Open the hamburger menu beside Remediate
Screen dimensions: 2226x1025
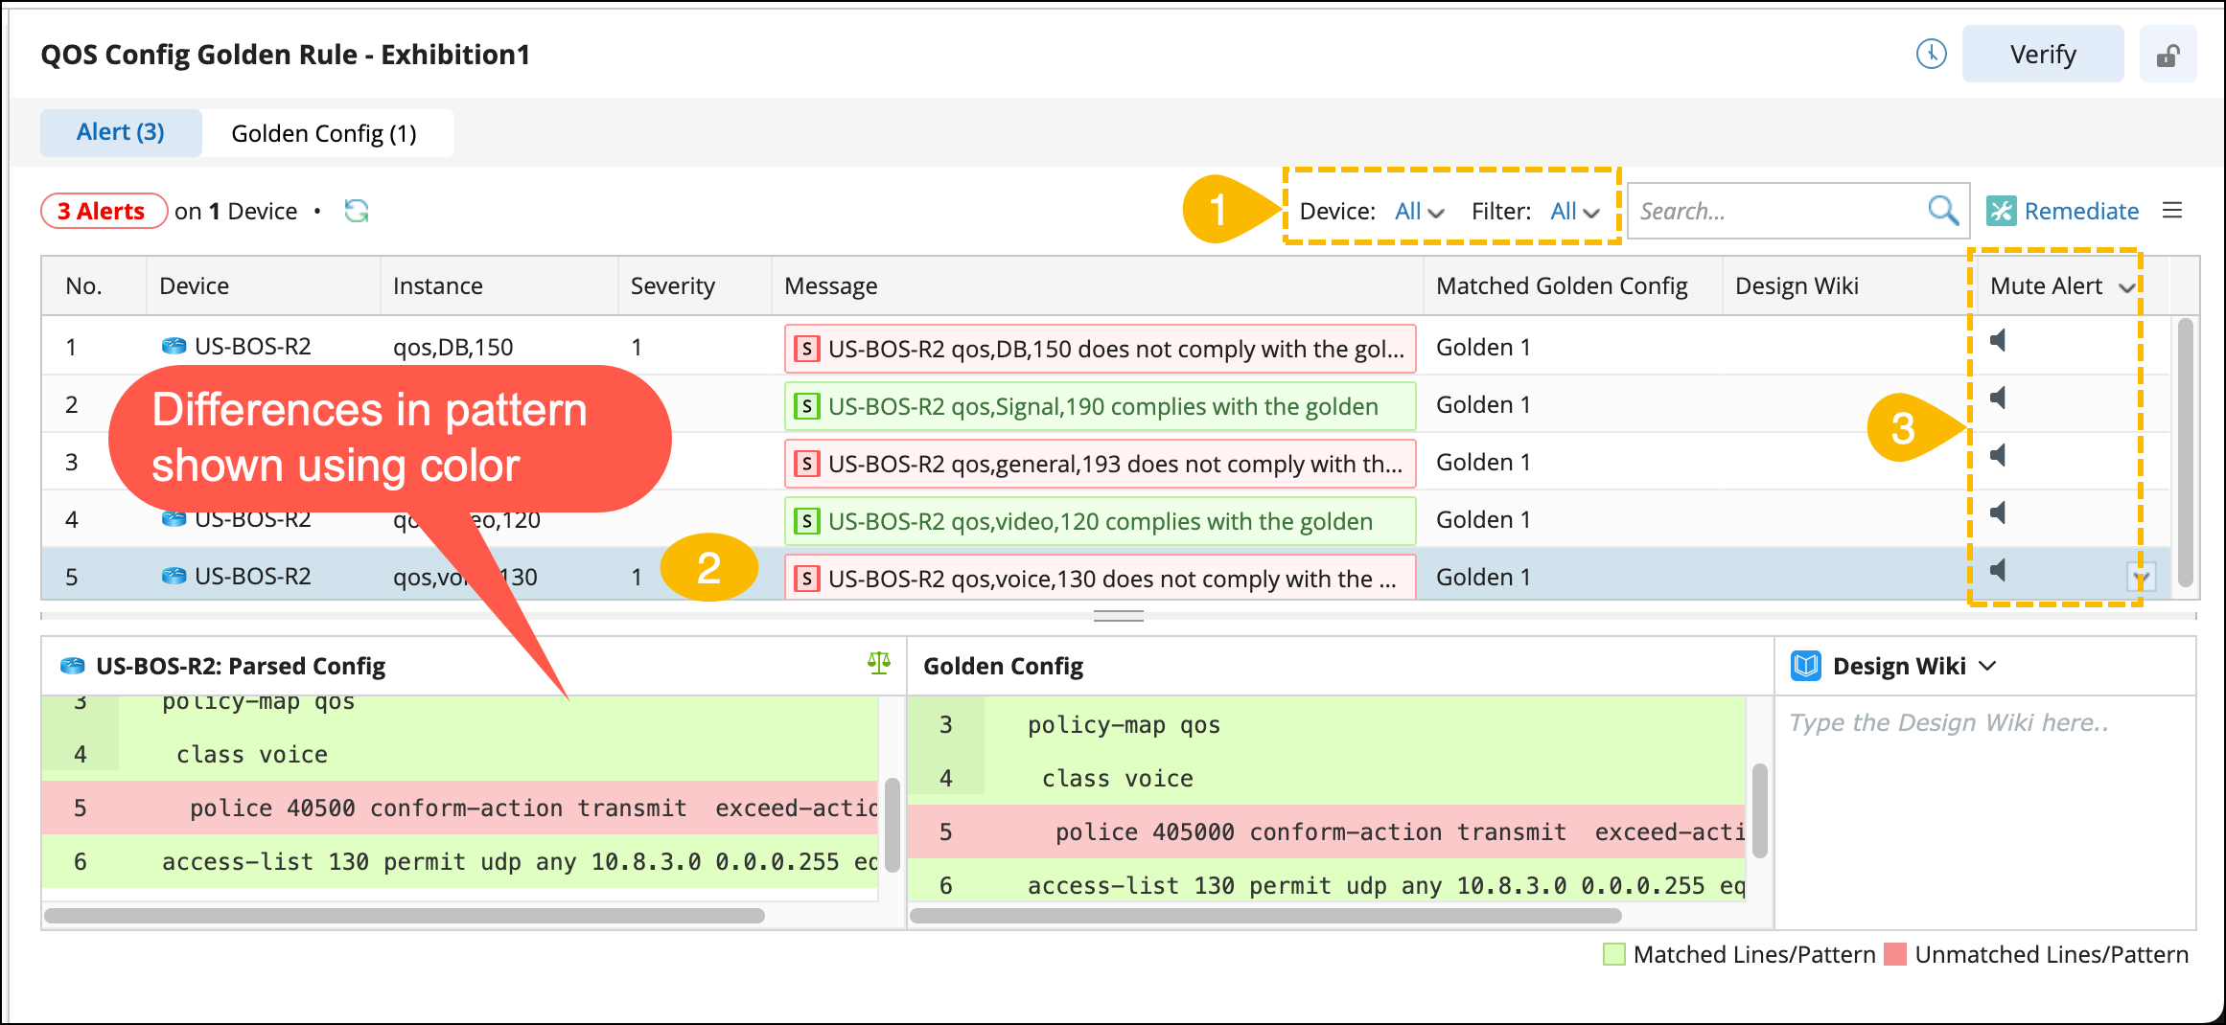tap(2172, 211)
